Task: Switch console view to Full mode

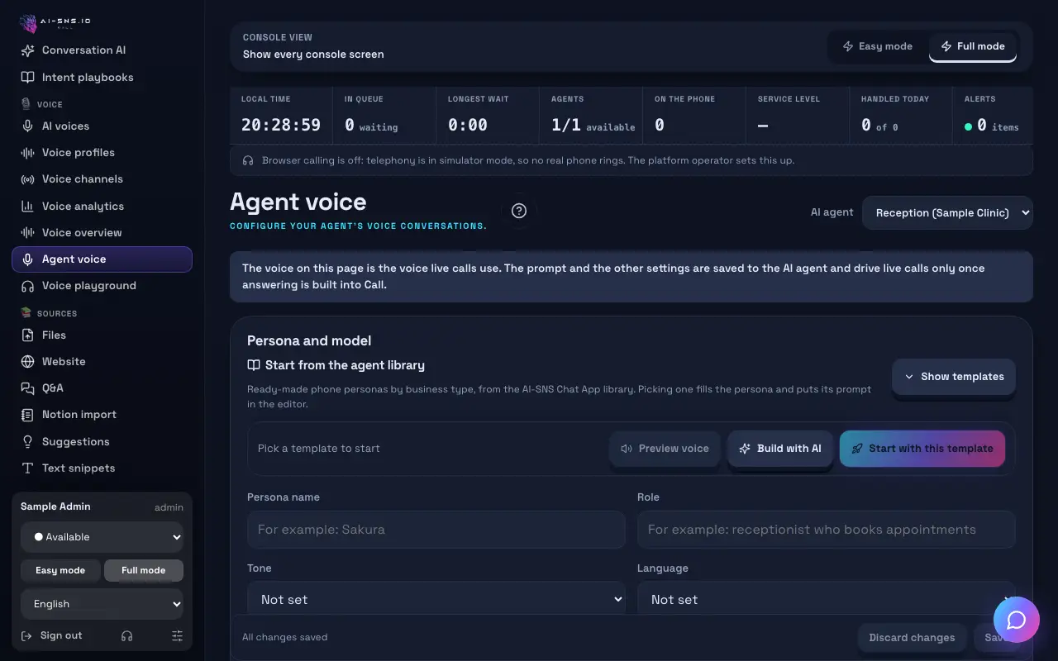Action: pyautogui.click(x=973, y=46)
